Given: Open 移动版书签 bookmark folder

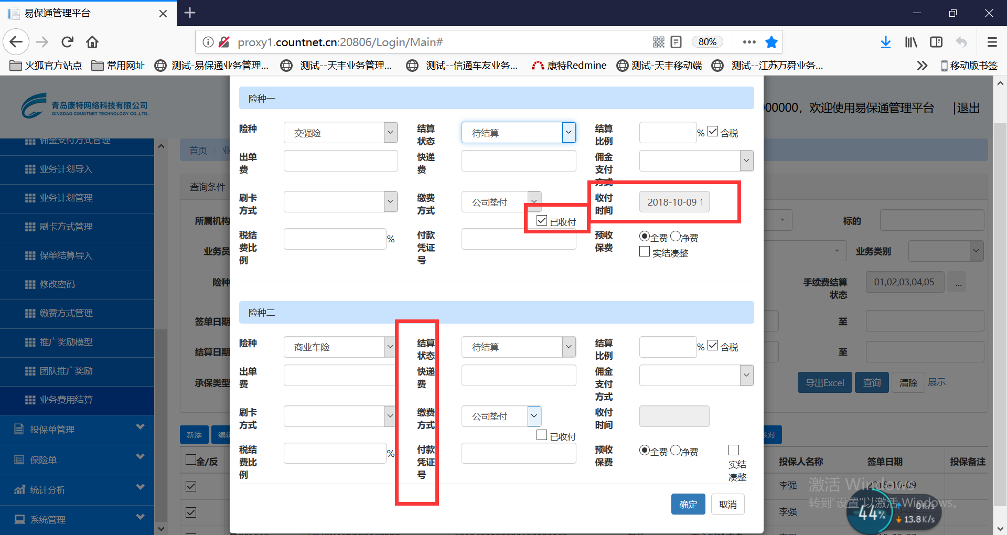Looking at the screenshot, I should click(969, 66).
